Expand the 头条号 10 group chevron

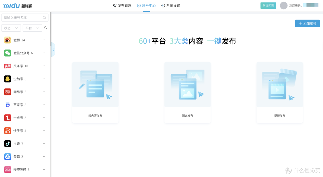[x=44, y=66]
